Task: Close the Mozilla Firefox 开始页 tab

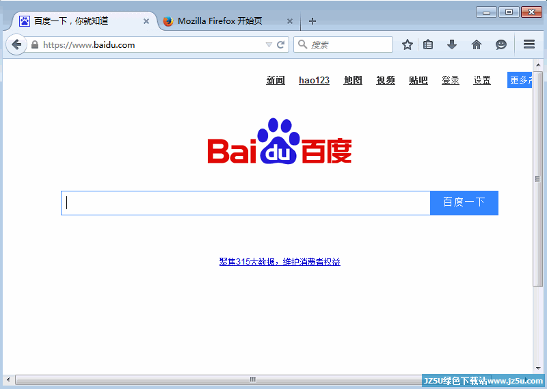Action: tap(289, 22)
